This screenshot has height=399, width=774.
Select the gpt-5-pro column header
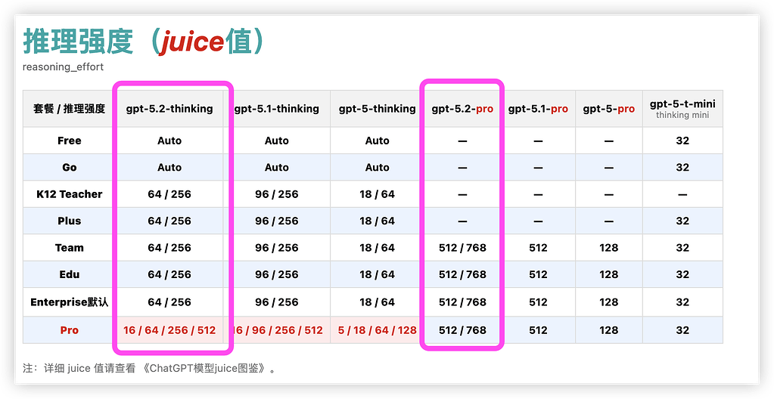(x=608, y=109)
